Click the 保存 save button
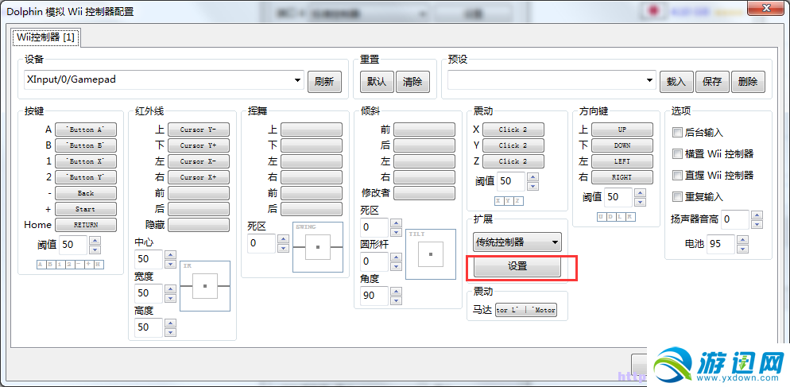Image resolution: width=790 pixels, height=387 pixels. click(712, 82)
